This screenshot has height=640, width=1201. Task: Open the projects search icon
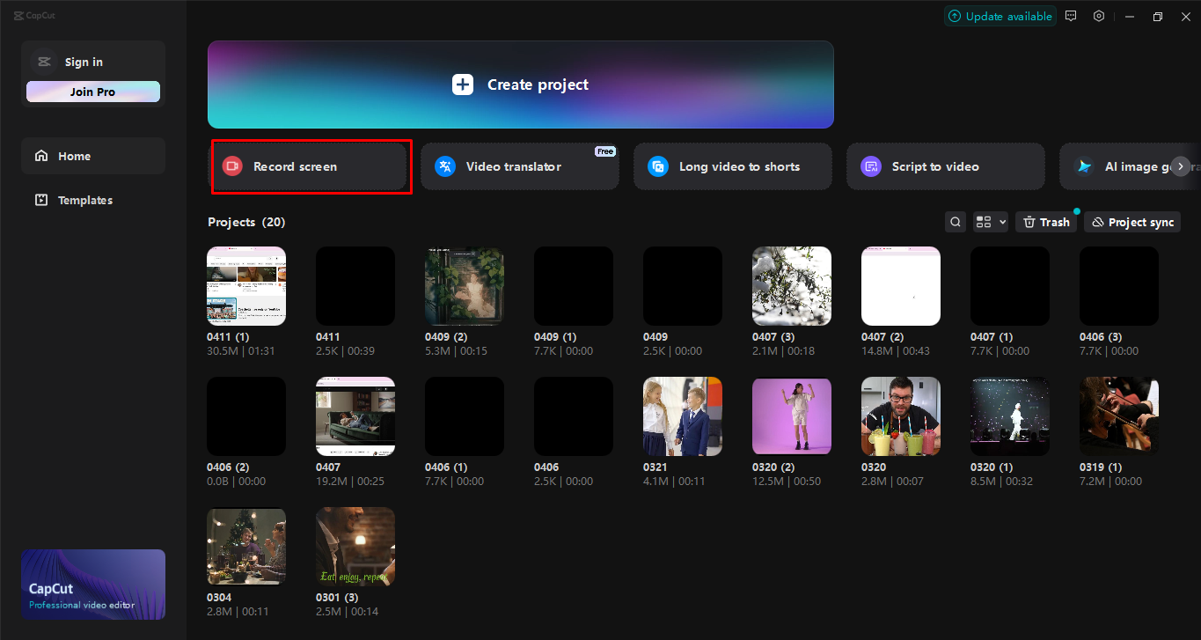coord(956,221)
